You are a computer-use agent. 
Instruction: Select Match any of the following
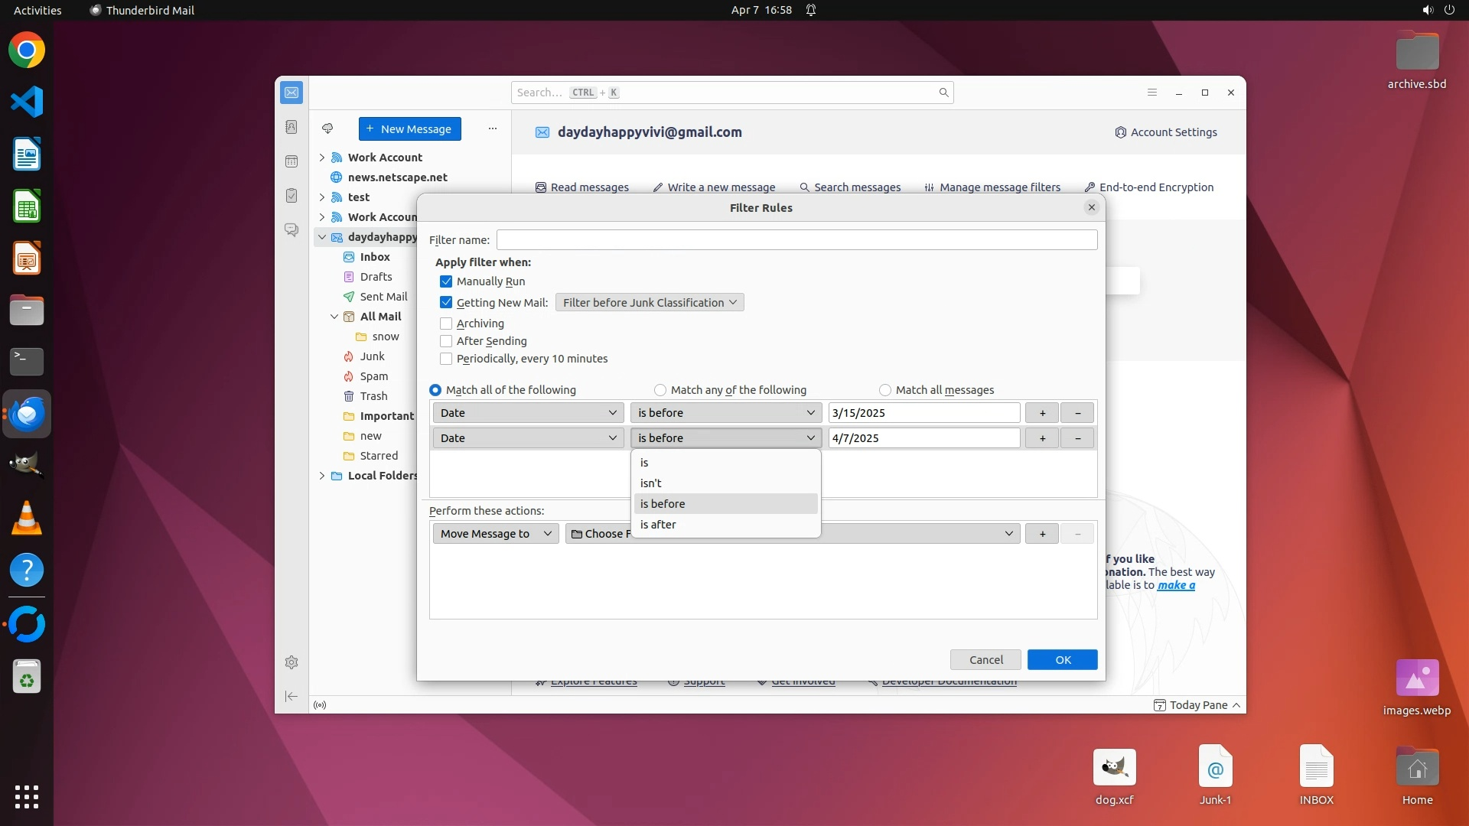tap(660, 390)
